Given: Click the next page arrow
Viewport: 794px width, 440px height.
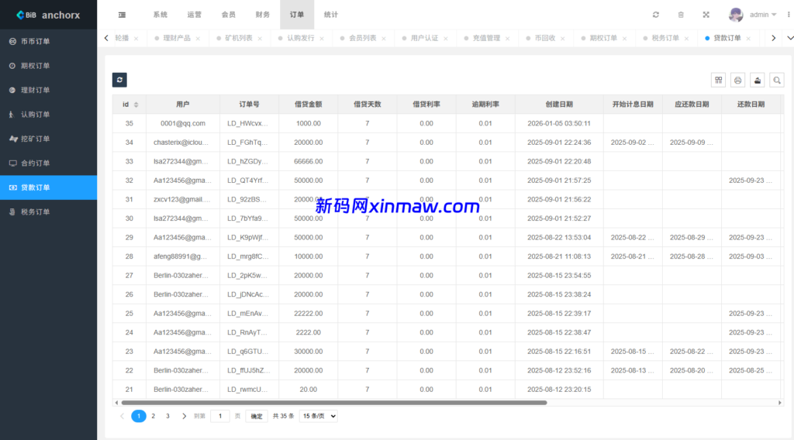Looking at the screenshot, I should (x=184, y=416).
